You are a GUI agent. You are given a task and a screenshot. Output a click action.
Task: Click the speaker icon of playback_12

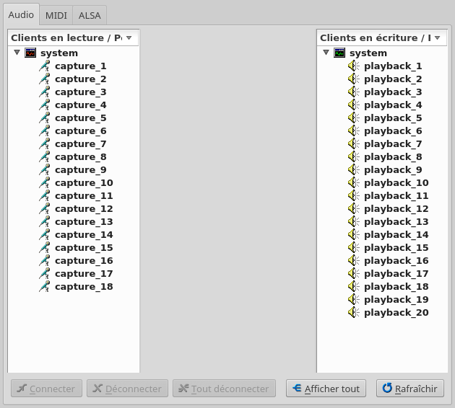[x=353, y=208]
